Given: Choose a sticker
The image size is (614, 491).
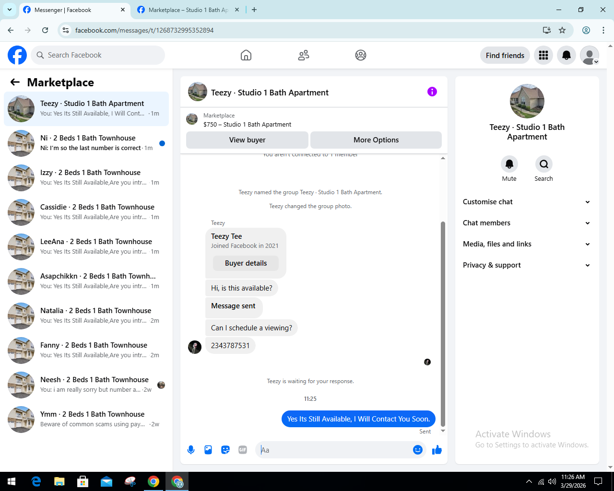Looking at the screenshot, I should (x=225, y=450).
